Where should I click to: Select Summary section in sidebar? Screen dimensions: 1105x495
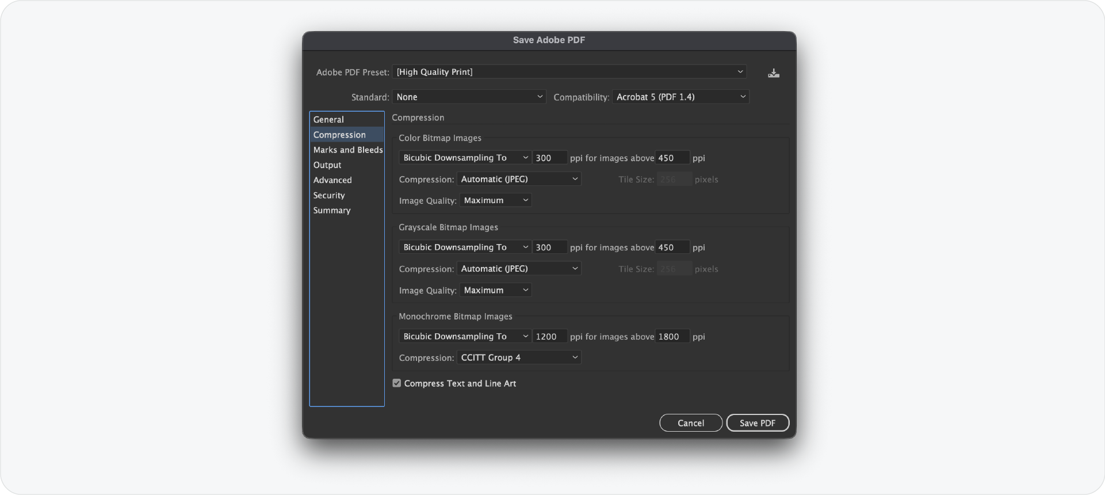(x=347, y=211)
